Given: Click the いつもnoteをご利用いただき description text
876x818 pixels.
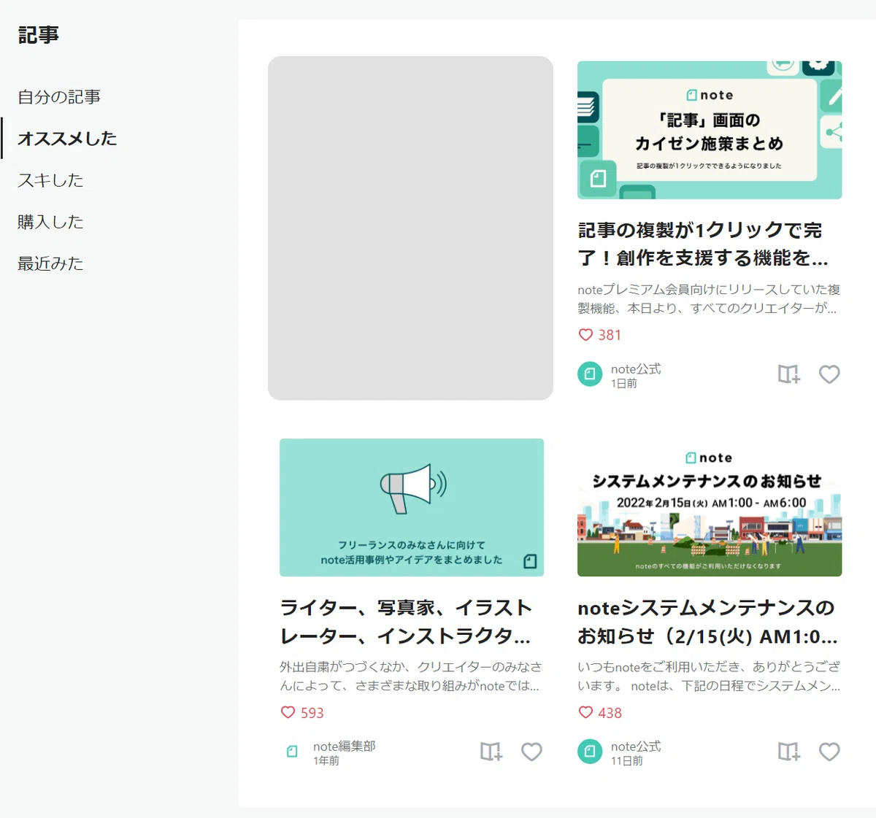Looking at the screenshot, I should click(x=709, y=676).
